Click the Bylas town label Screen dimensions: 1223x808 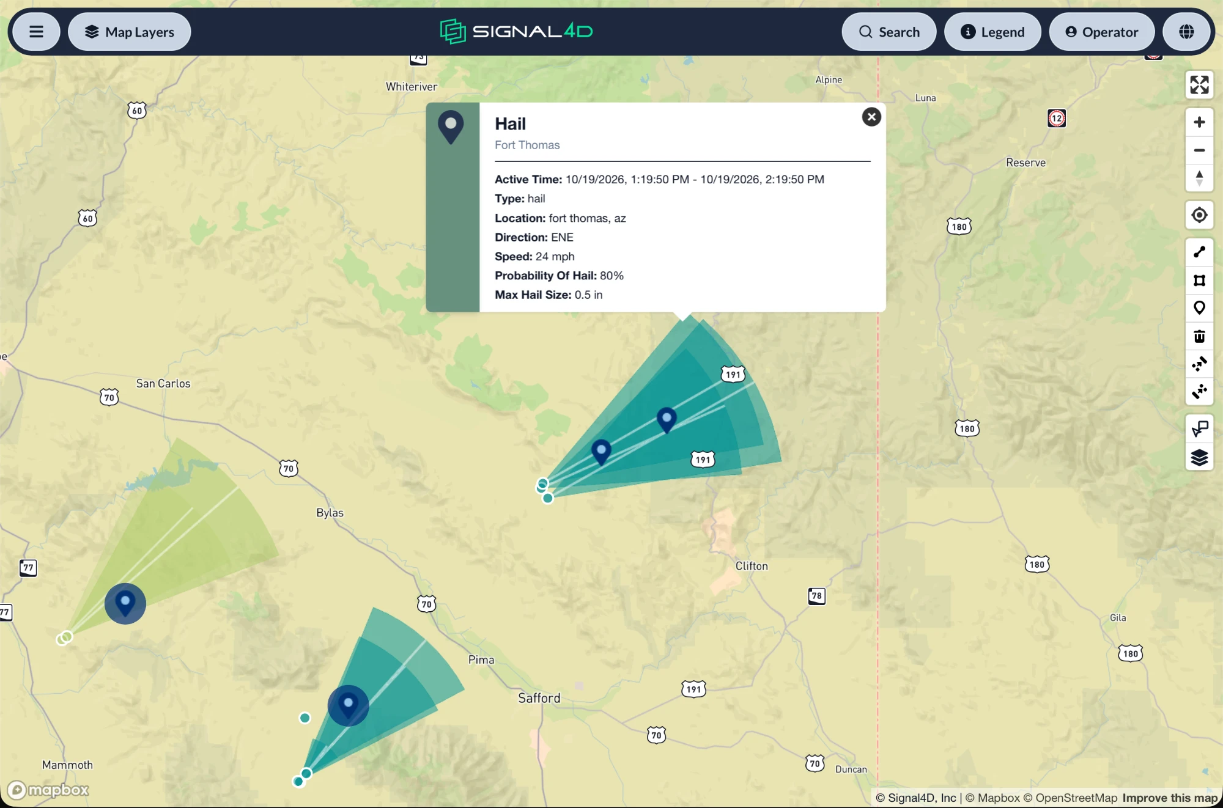coord(330,513)
